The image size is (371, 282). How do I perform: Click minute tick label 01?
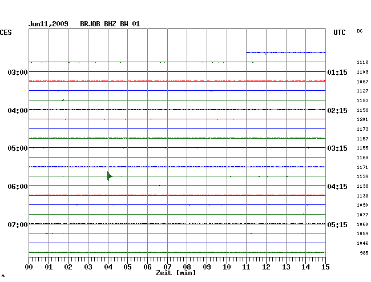point(49,267)
